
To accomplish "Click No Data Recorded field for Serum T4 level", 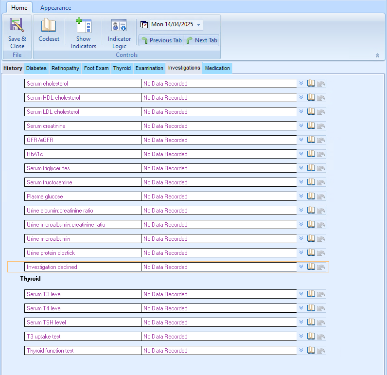I will click(x=219, y=308).
